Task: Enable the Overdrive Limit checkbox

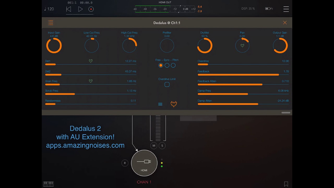Action: (167, 85)
